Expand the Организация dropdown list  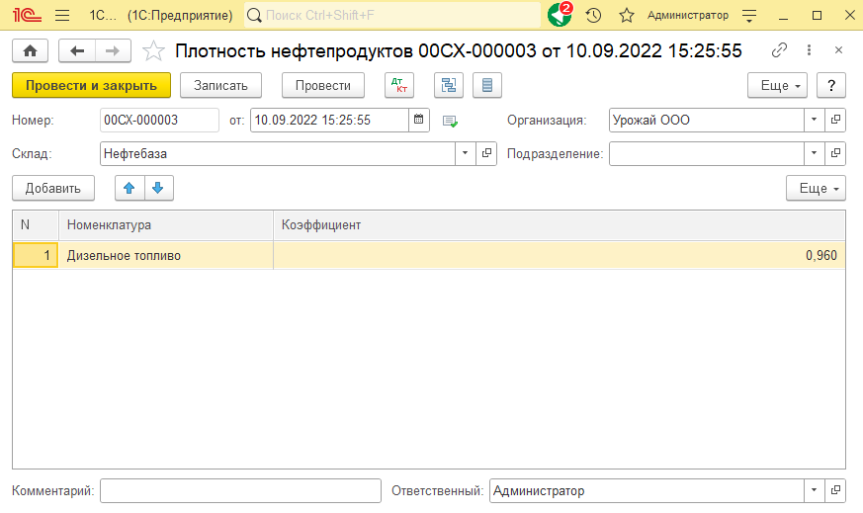click(x=814, y=121)
